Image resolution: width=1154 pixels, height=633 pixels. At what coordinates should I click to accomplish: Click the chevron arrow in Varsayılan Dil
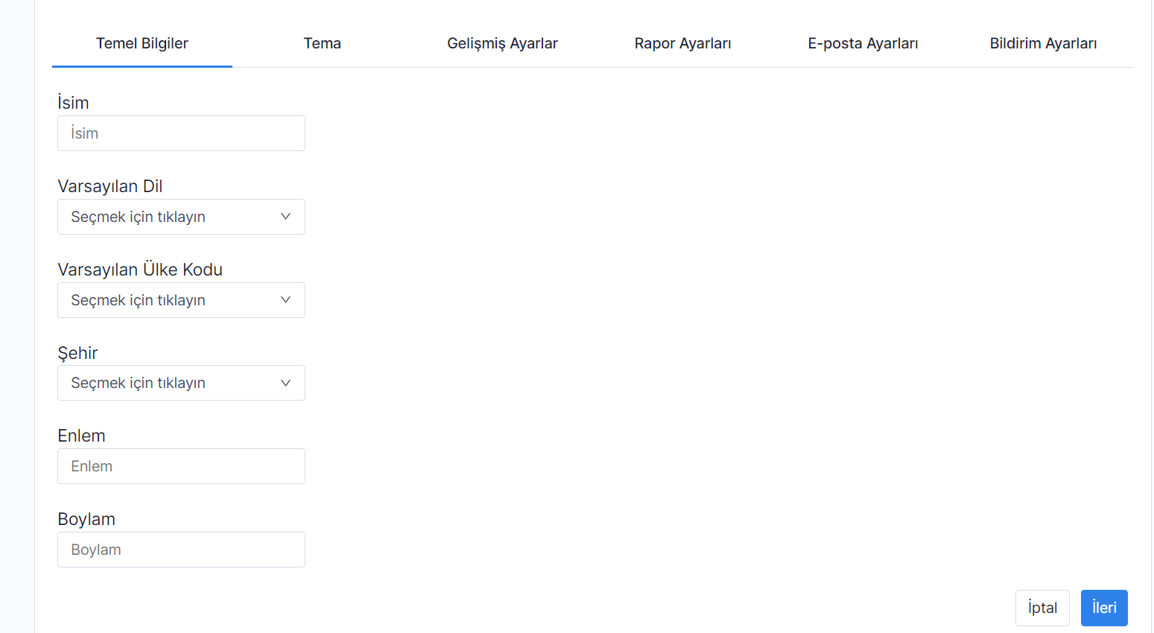(x=285, y=217)
